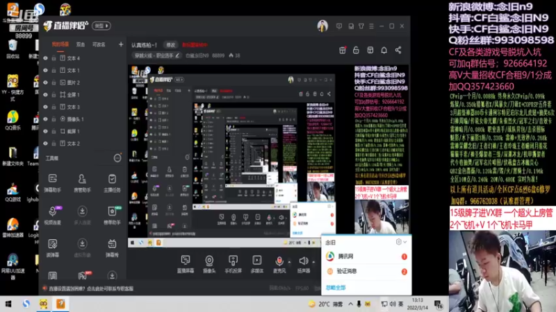Screen dimensions: 556x312
Task: Open the 榜单助手 tool
Action: point(112,216)
